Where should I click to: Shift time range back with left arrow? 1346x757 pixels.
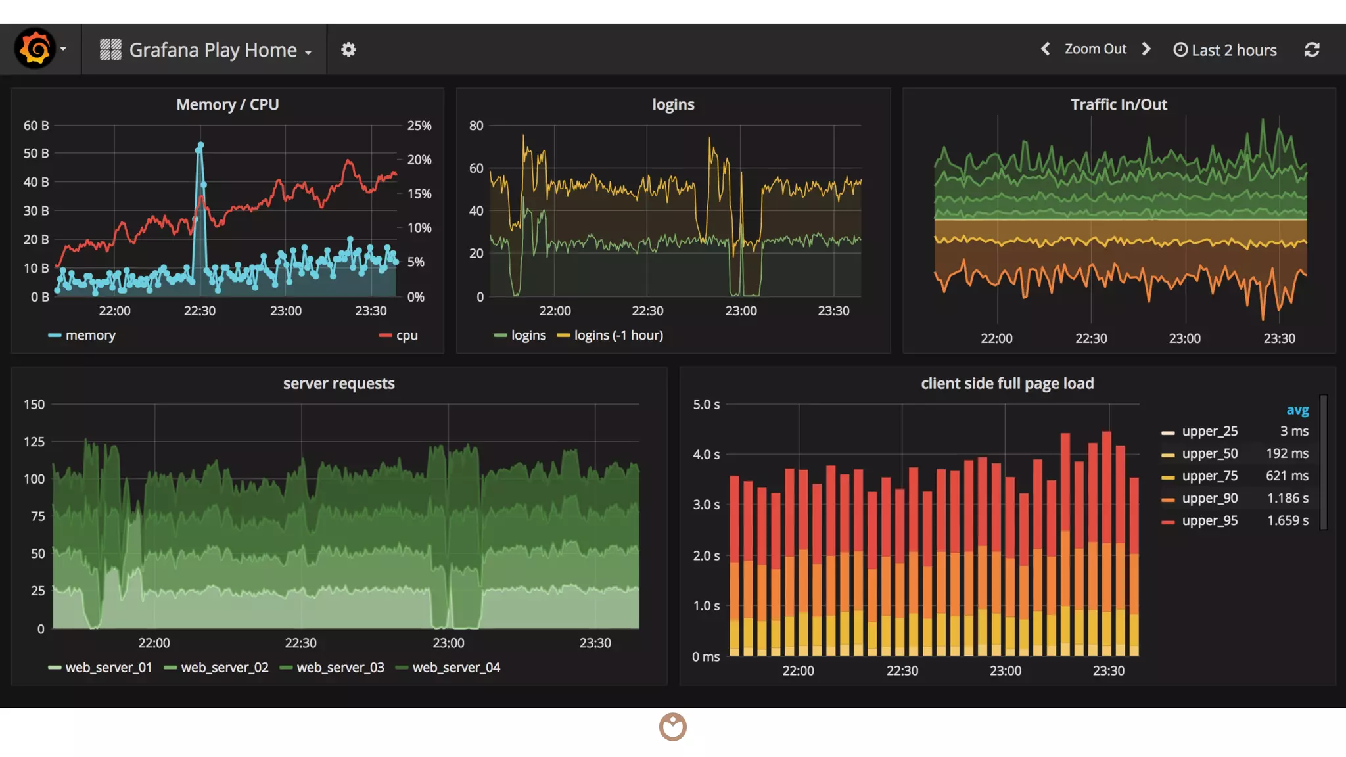pyautogui.click(x=1045, y=49)
